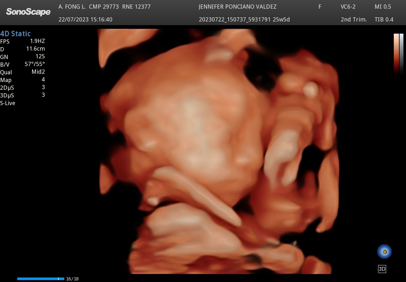Click the grayscale map bar
Viewport: 406px width, 282px height.
(x=401, y=53)
